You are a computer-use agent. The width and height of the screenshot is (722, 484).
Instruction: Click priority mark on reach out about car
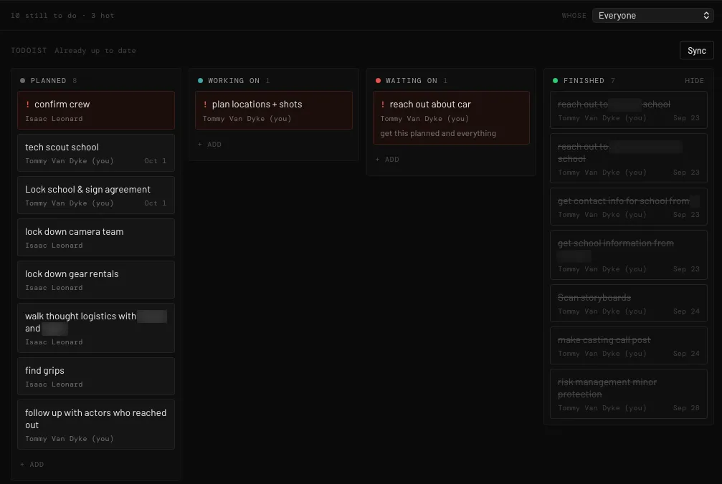pyautogui.click(x=383, y=105)
